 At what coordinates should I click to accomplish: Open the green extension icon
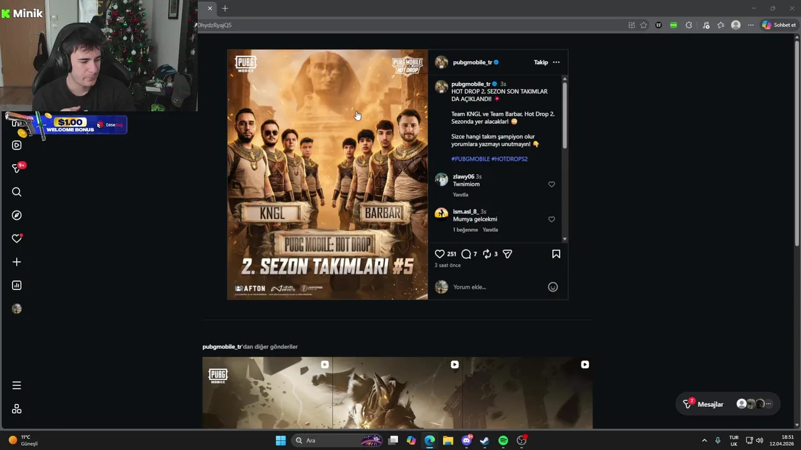tap(673, 25)
